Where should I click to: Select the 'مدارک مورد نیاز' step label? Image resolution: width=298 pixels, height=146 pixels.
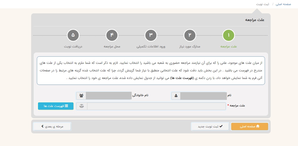190,47
